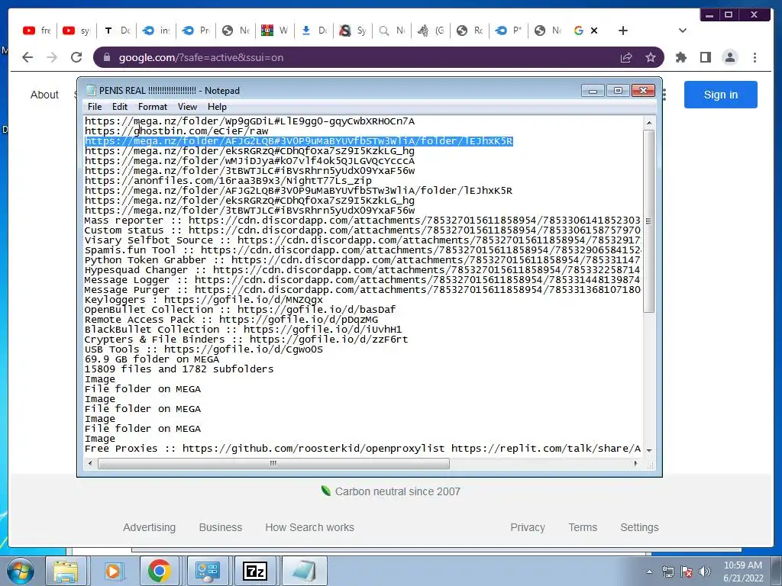The height and width of the screenshot is (586, 782).
Task: Share this page using the share icon
Action: click(626, 58)
